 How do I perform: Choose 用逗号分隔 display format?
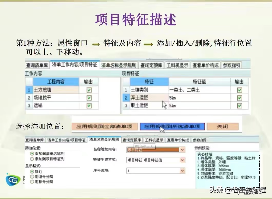click(32, 176)
